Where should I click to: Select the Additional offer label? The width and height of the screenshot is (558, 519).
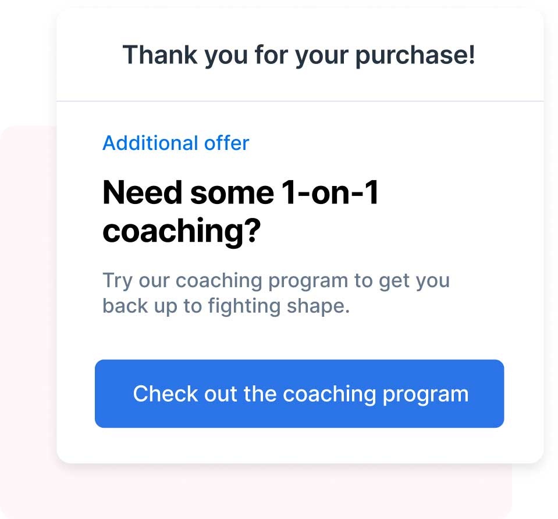tap(176, 143)
